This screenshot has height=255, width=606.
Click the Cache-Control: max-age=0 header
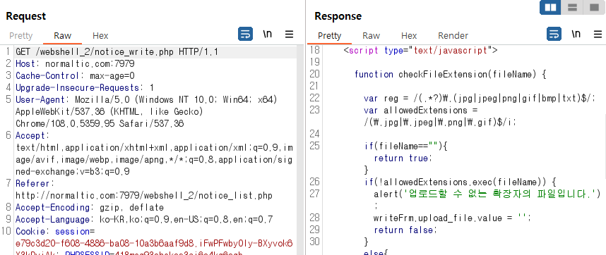75,76
